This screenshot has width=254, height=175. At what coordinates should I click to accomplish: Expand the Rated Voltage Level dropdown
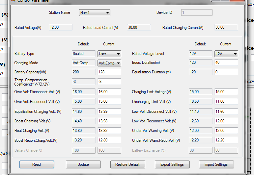pyautogui.click(x=226, y=54)
